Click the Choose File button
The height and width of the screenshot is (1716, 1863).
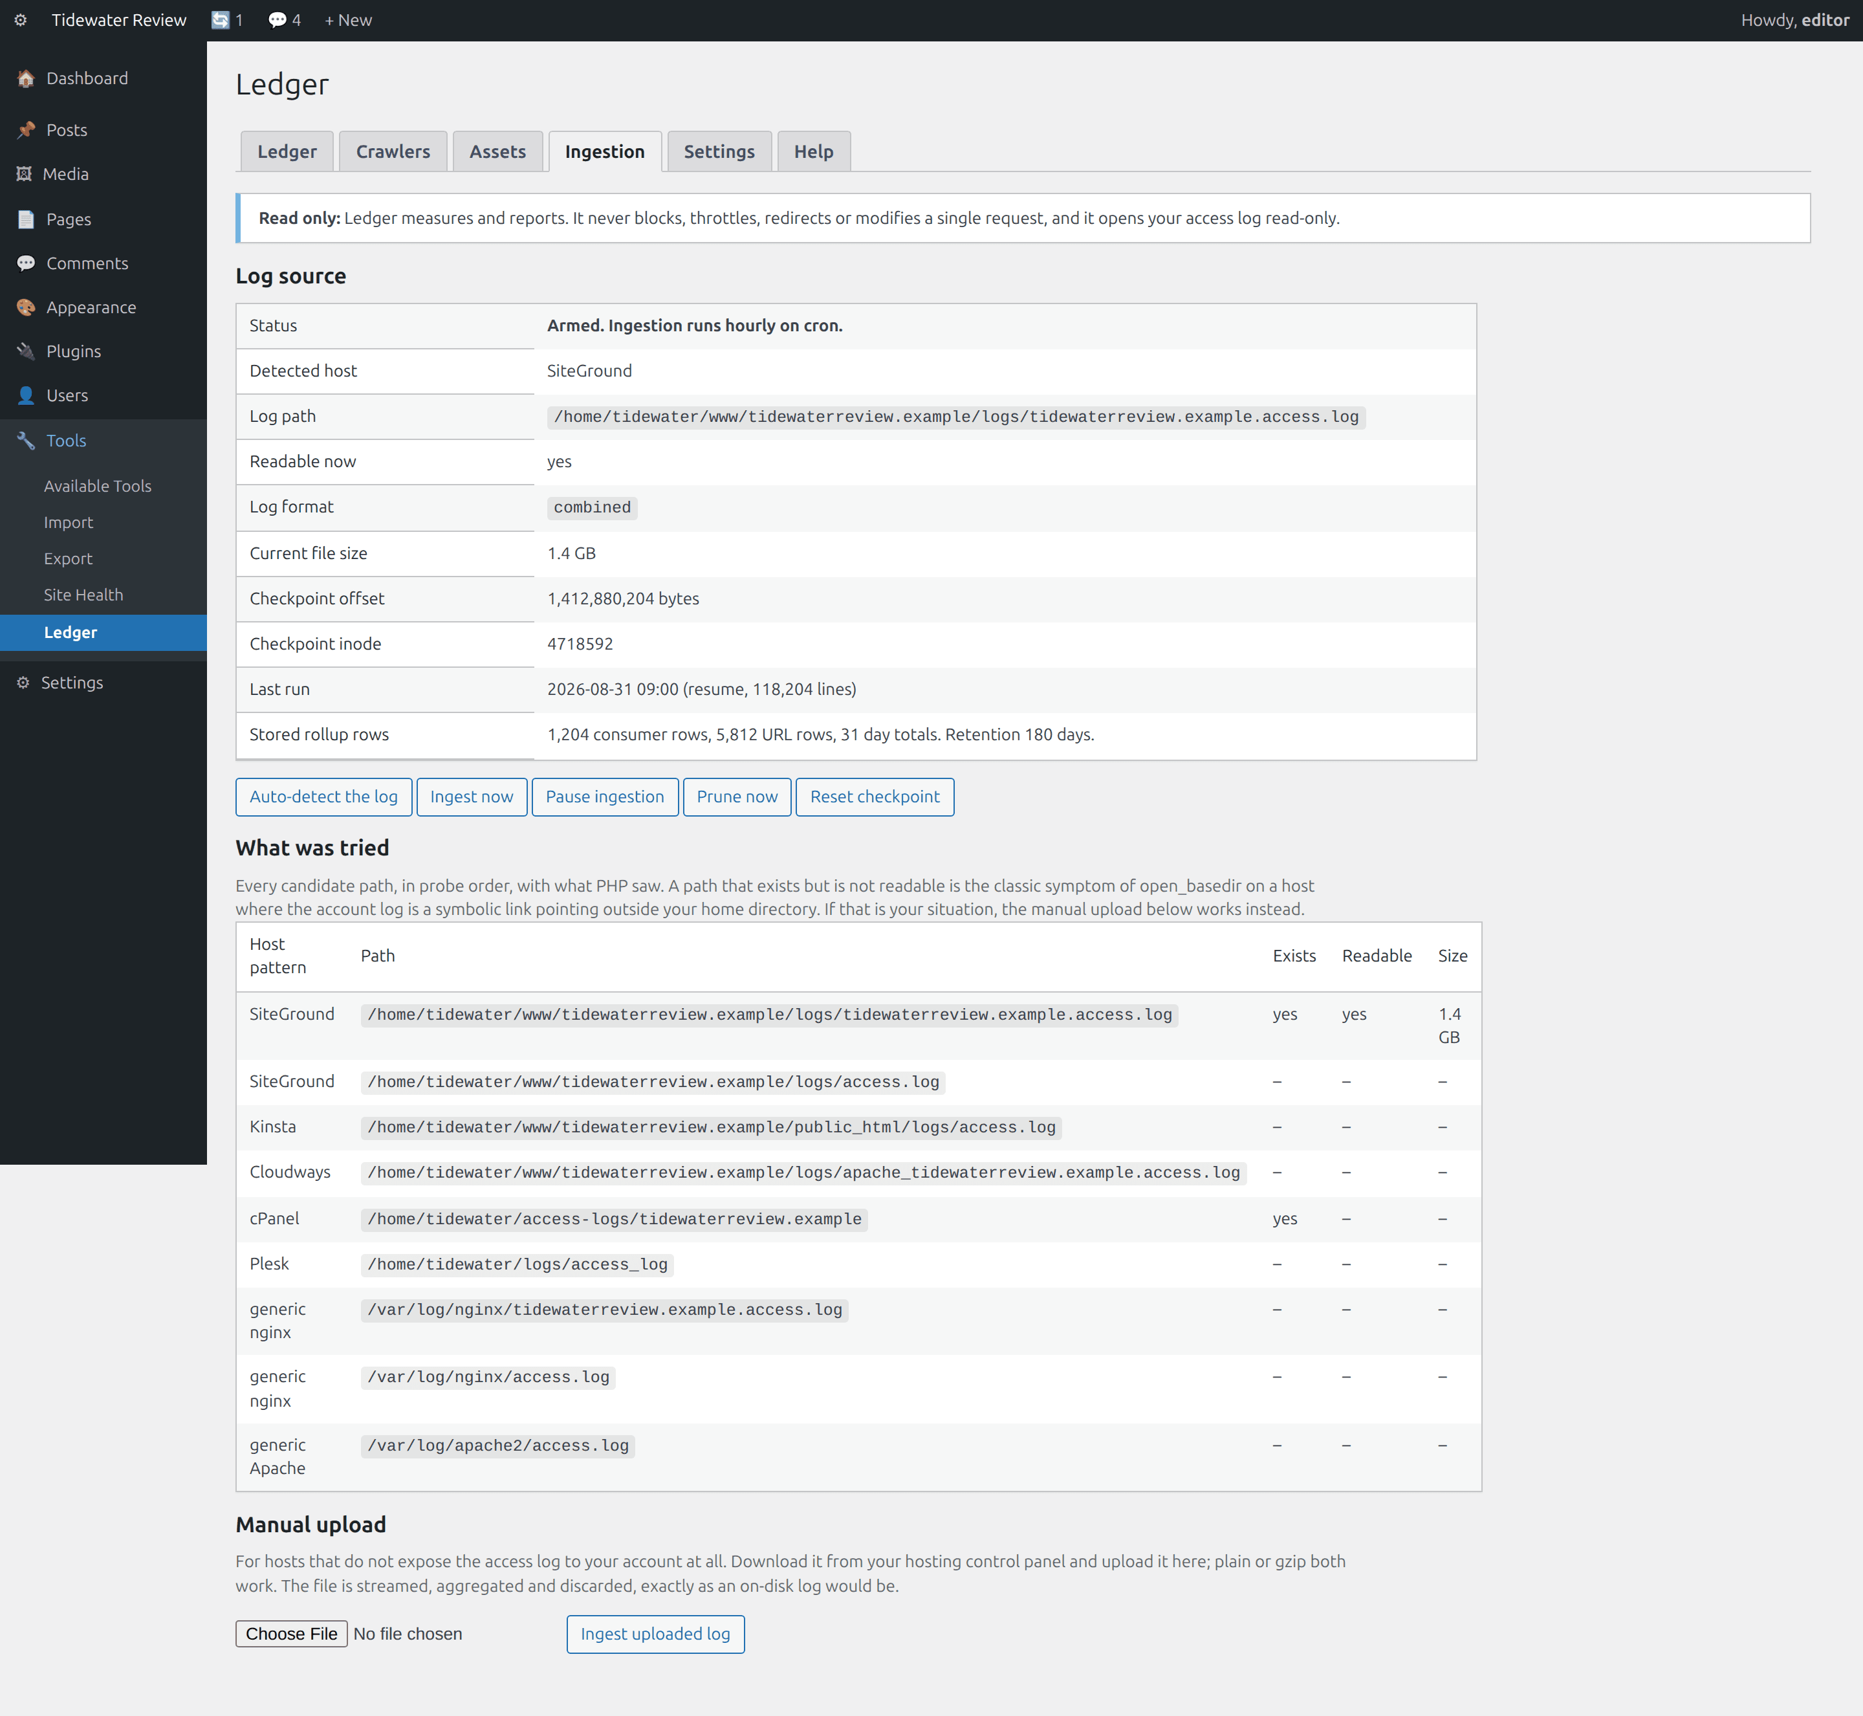coord(292,1634)
